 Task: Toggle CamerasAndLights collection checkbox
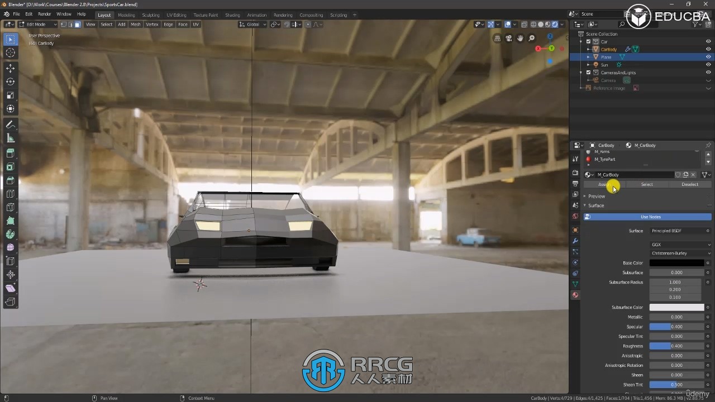point(588,73)
